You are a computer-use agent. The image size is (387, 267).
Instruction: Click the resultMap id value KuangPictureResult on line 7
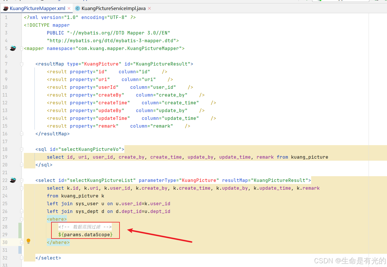162,64
